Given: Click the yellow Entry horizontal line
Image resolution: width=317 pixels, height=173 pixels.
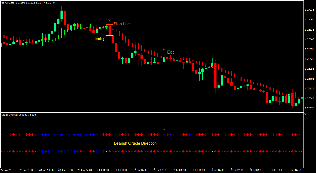Looking at the screenshot, I should click(x=109, y=36).
